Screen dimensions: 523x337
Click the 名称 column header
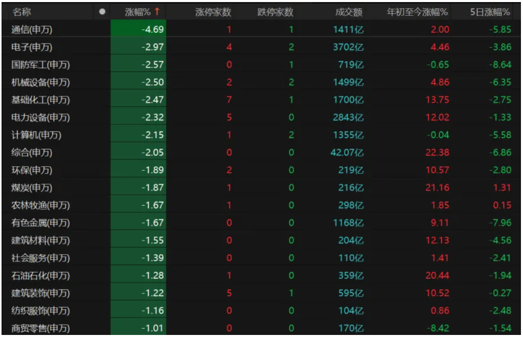pos(21,12)
